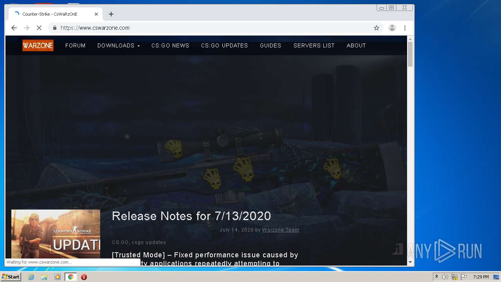
Task: Open the Opera taskbar icon
Action: 84,277
